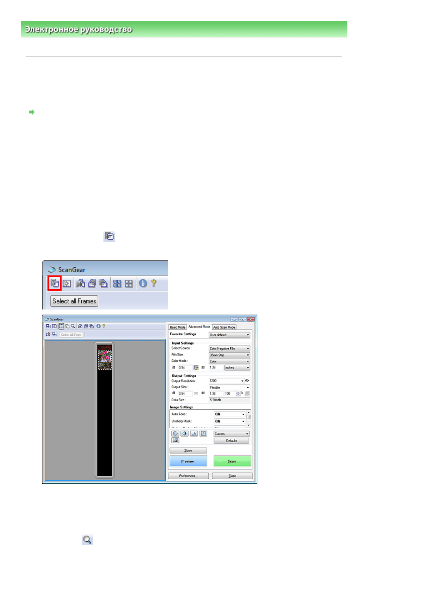432x611 pixels.
Task: Open the Favorite Settings dropdown
Action: point(229,335)
